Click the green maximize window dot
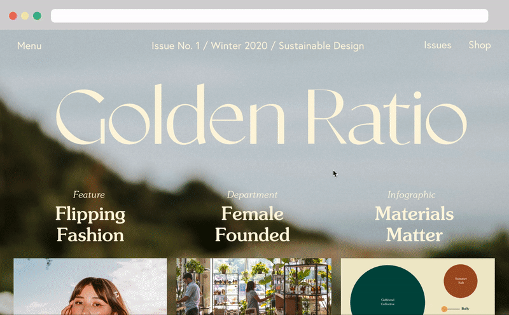This screenshot has width=509, height=315. pos(38,16)
